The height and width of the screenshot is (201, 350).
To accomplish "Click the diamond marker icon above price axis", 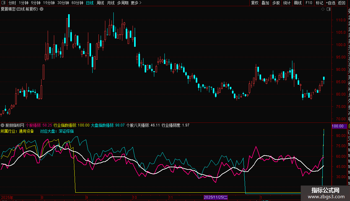I will pos(323,9).
